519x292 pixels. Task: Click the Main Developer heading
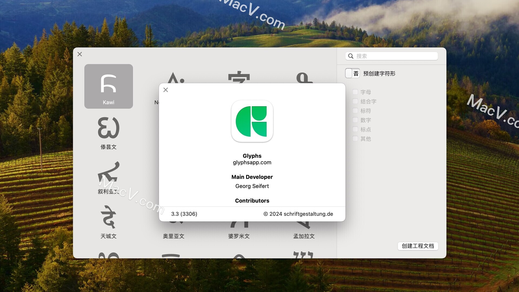(252, 177)
